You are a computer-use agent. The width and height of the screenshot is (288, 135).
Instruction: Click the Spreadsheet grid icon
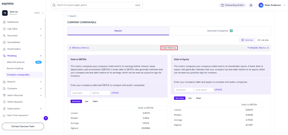pyautogui.click(x=4, y=42)
